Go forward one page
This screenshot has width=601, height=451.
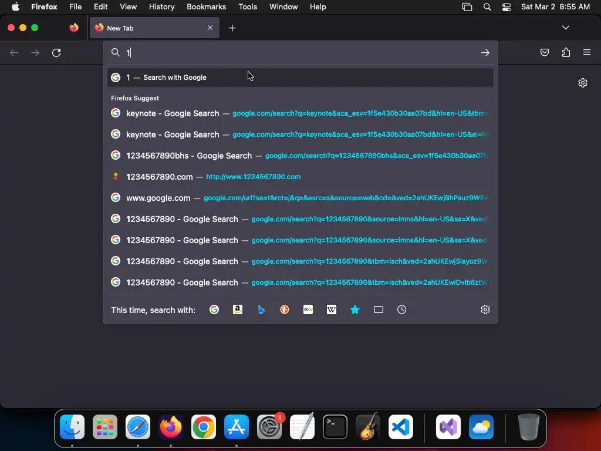tap(35, 52)
